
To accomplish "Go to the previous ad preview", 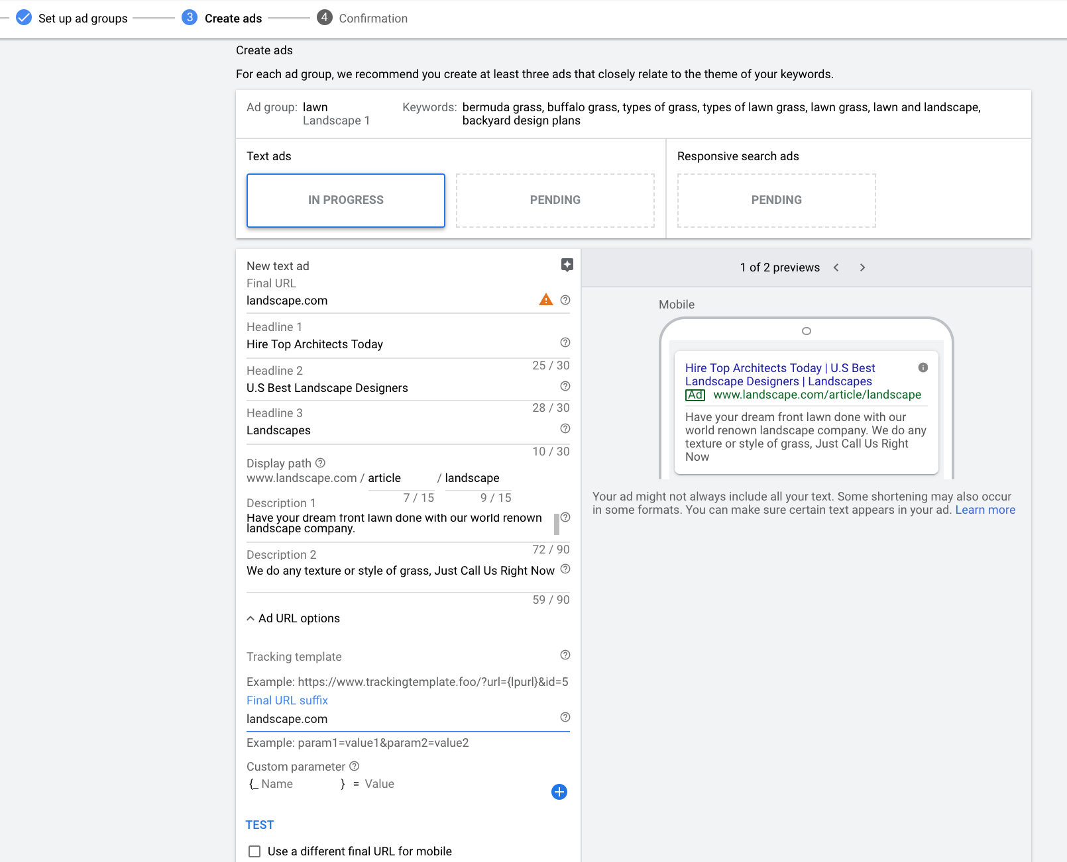I will click(x=836, y=267).
